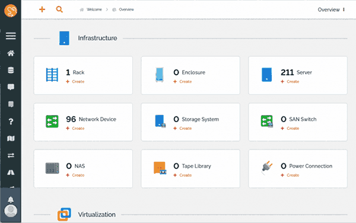This screenshot has height=223, width=356.
Task: Open the 1 Rack list
Action: coord(75,72)
